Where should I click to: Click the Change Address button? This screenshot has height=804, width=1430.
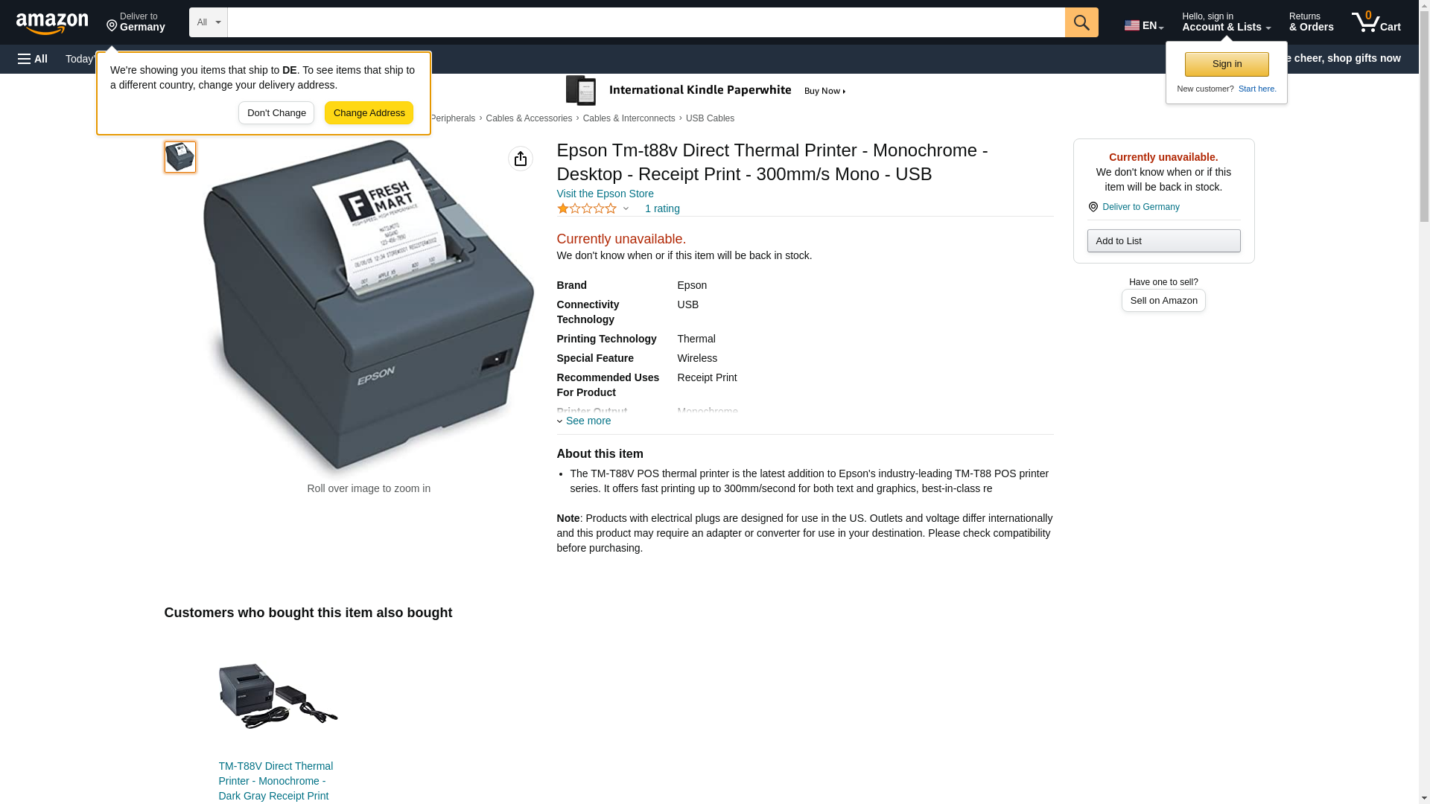point(369,113)
